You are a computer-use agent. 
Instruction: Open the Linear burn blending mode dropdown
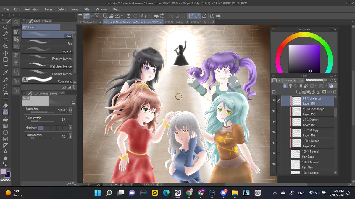(x=293, y=80)
